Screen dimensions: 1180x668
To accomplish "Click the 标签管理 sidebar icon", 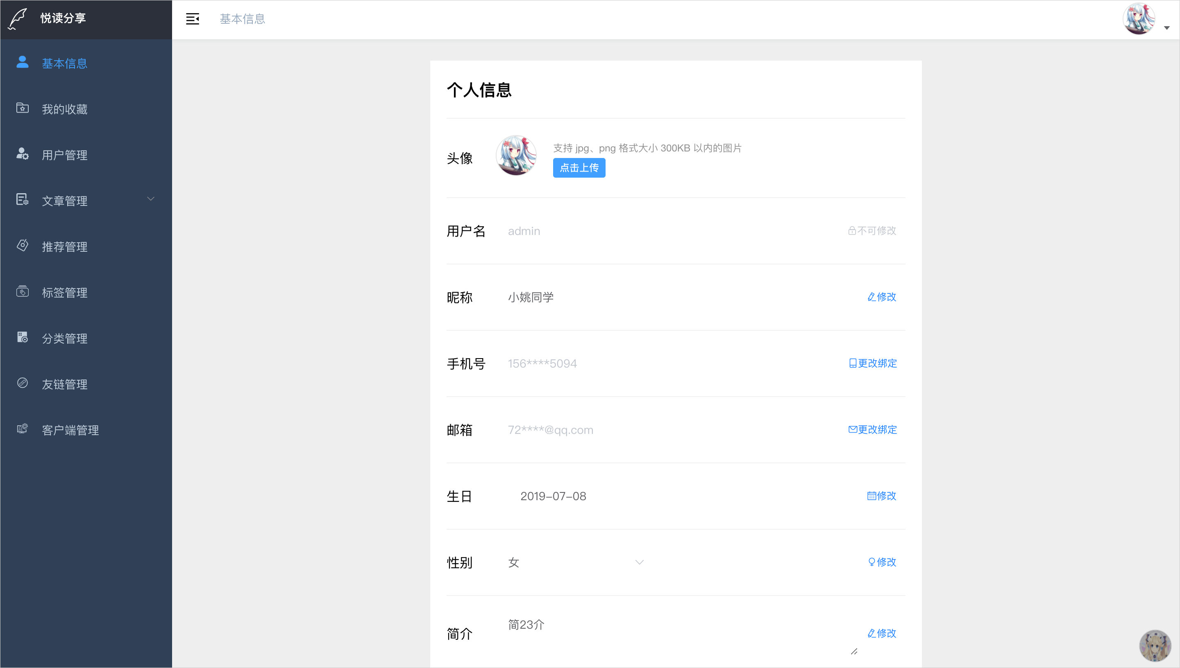I will click(22, 291).
